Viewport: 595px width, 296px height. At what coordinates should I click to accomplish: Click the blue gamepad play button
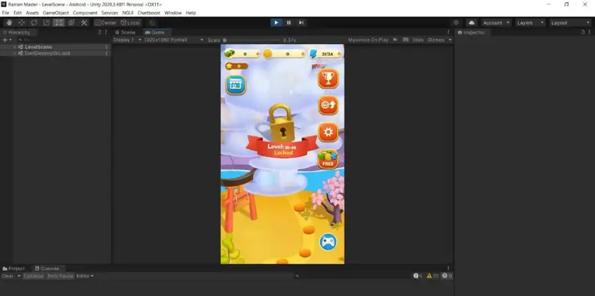coord(328,242)
